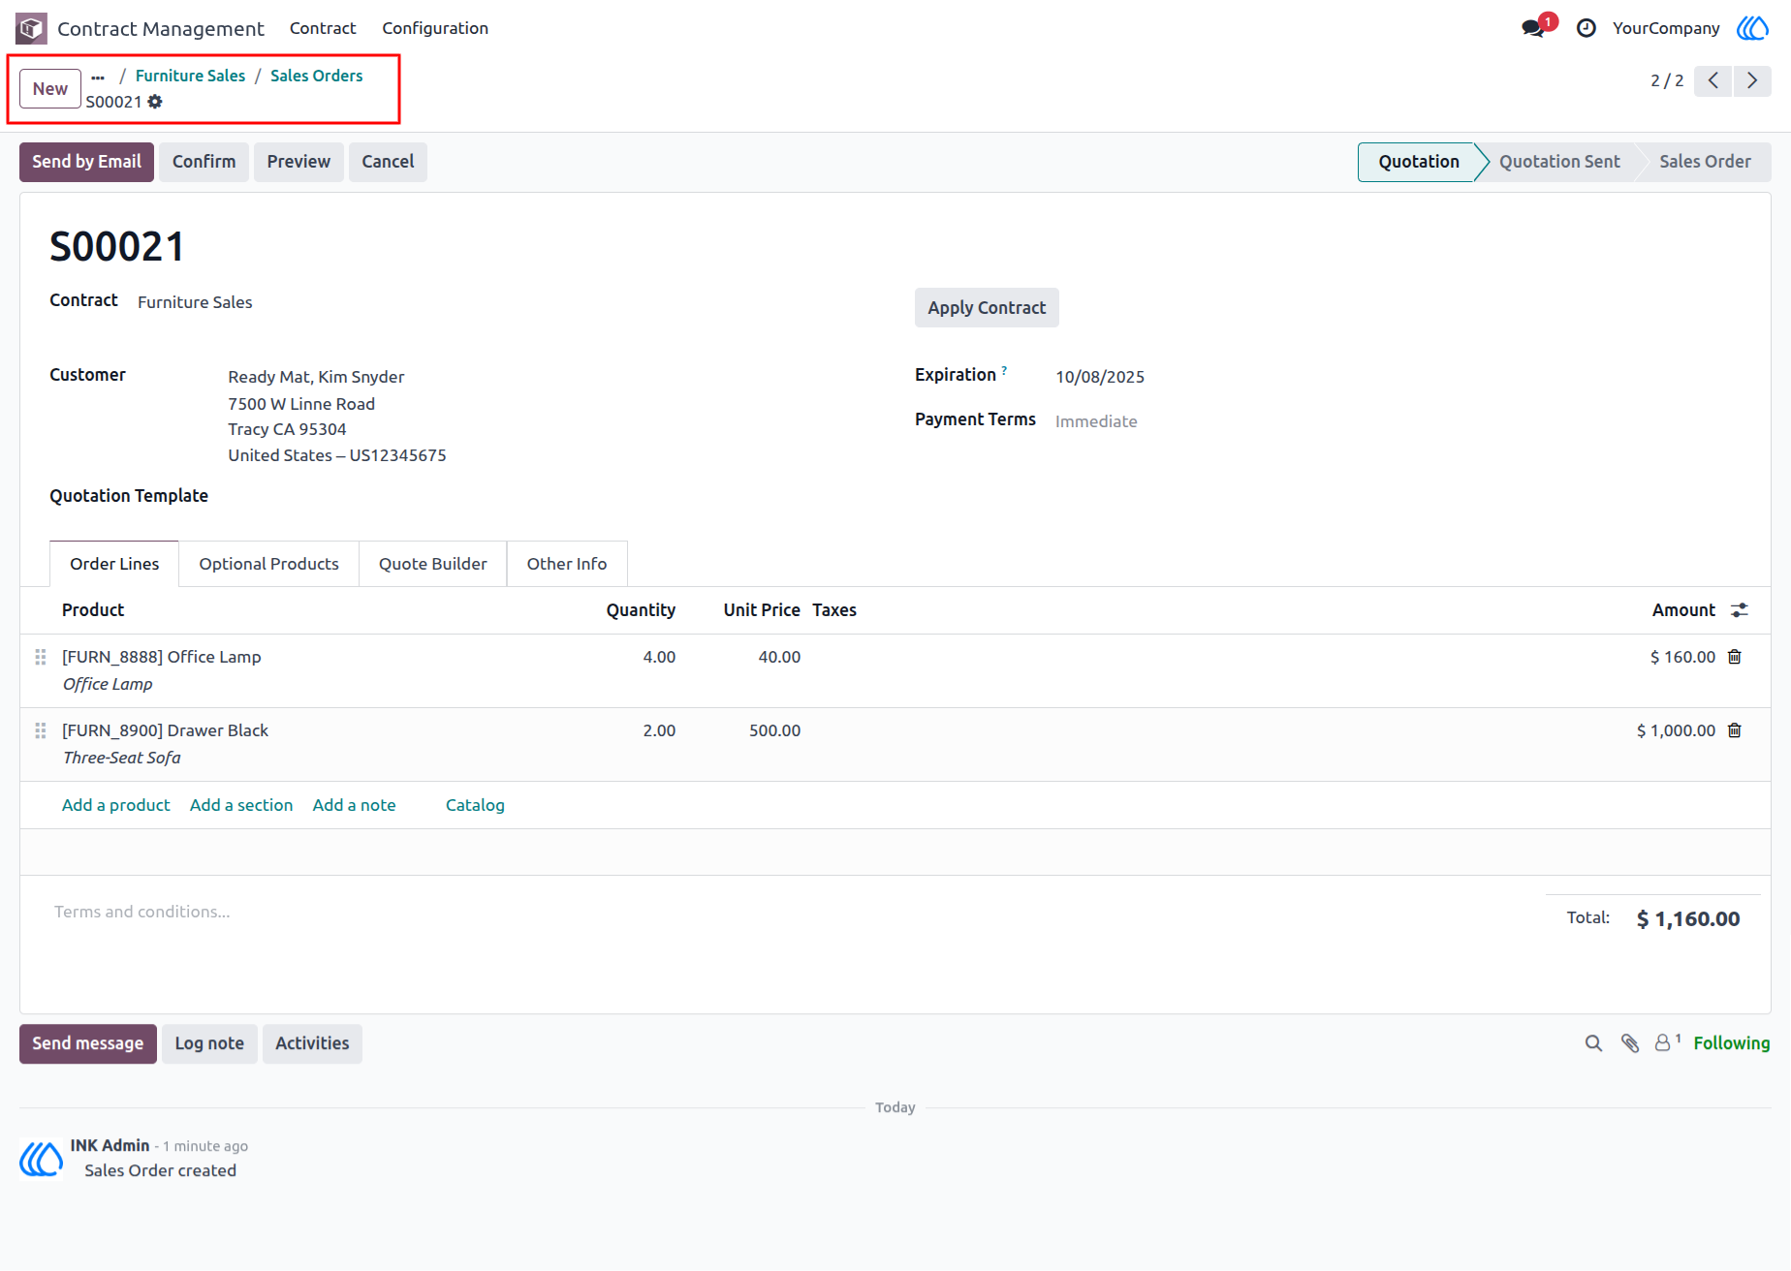Open the S00021 gear actions menu

click(155, 102)
